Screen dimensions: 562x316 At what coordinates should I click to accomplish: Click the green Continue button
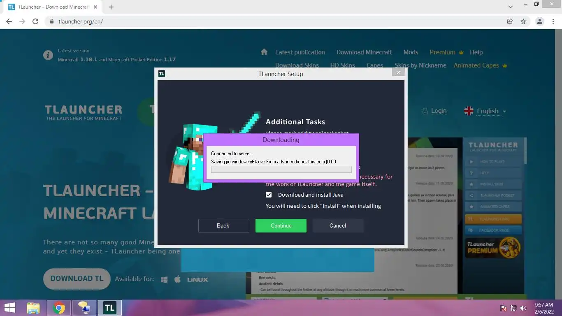coord(281,225)
